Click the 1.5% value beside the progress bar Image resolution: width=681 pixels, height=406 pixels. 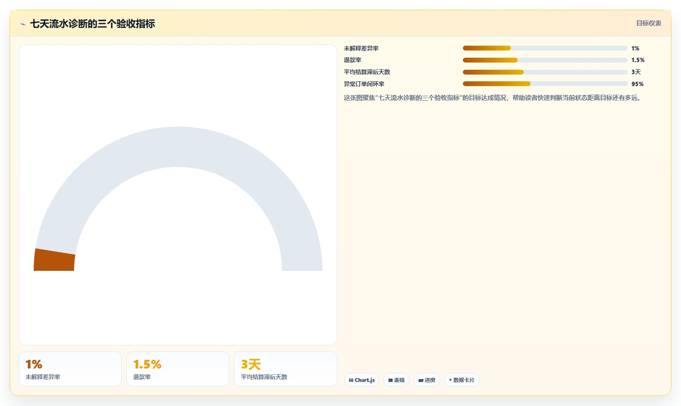[x=638, y=60]
